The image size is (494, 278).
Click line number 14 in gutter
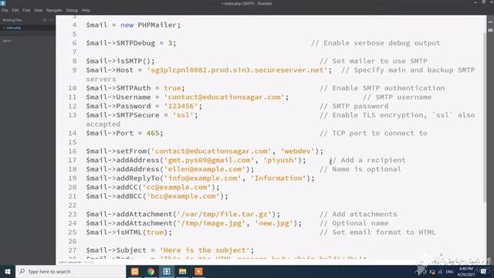coord(73,133)
